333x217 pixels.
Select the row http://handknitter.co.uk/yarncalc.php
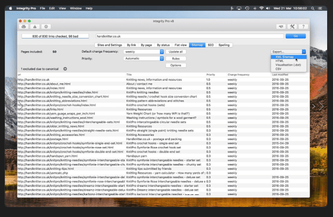tap(163, 173)
